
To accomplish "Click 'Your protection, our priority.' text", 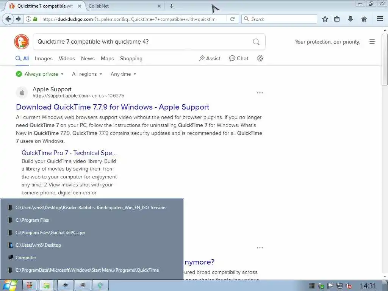I will coord(327,42).
